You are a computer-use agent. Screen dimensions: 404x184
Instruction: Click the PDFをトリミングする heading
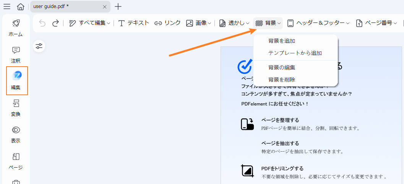pos(282,169)
